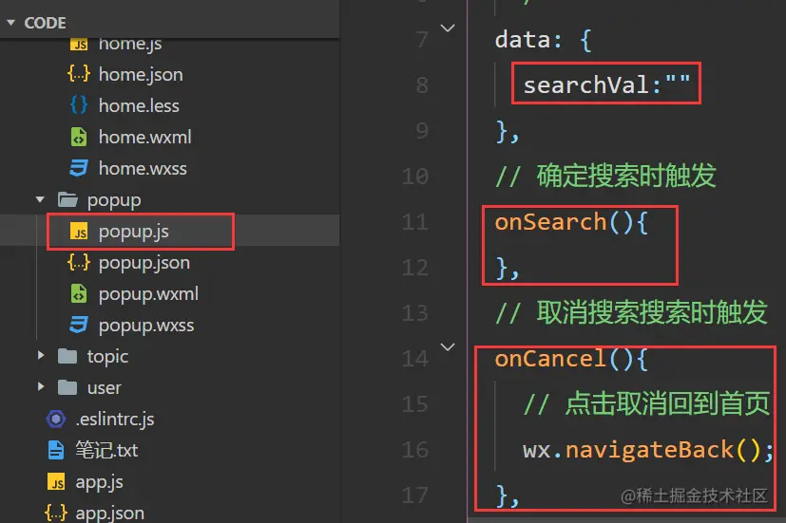
Task: Select the home.json file name
Action: [141, 75]
